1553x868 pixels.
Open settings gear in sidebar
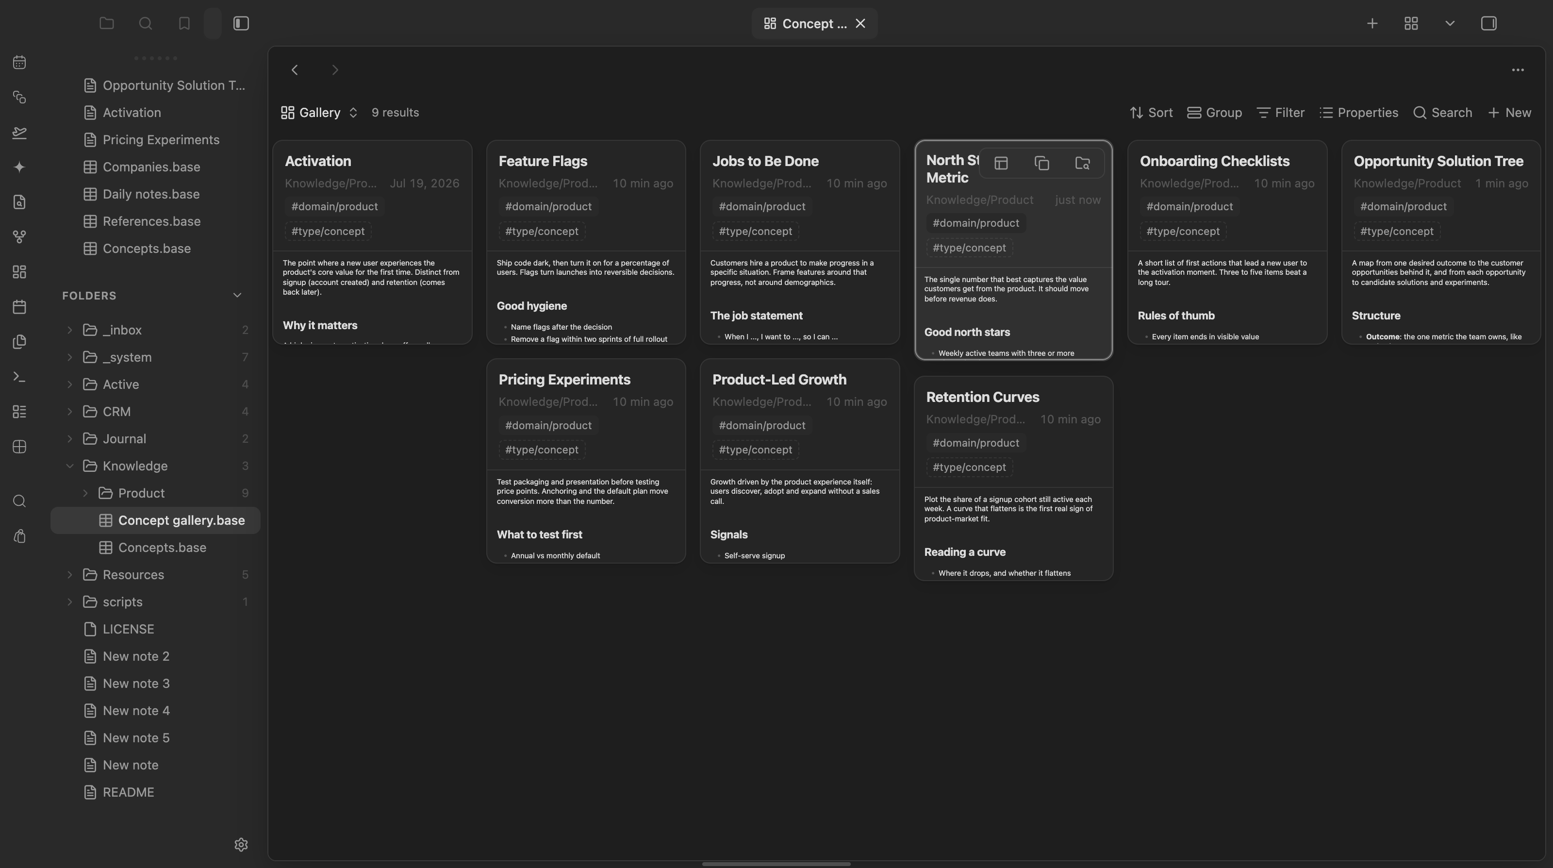point(241,845)
